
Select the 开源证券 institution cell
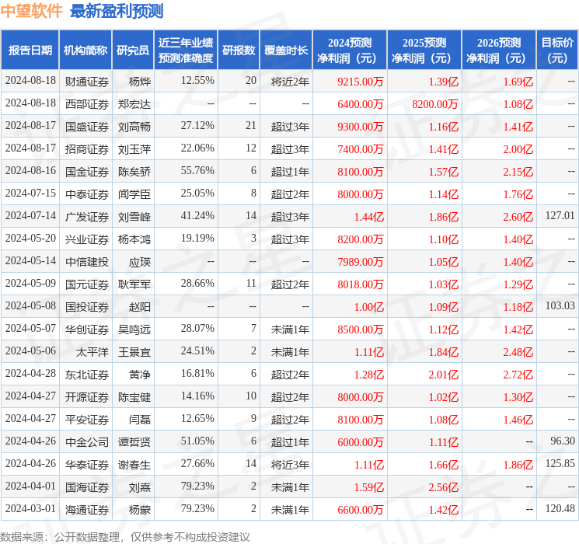coord(87,397)
